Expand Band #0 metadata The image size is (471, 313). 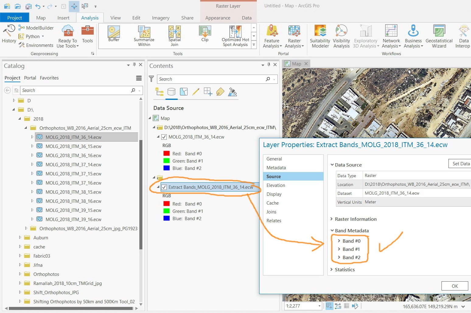click(x=339, y=241)
